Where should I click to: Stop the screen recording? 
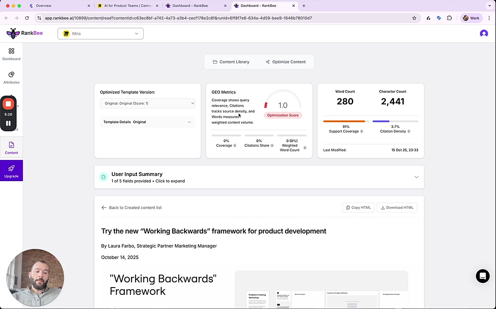coord(8,104)
